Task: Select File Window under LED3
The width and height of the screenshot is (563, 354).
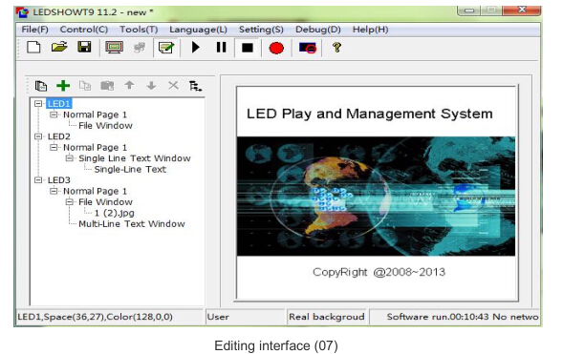Action: coord(105,201)
